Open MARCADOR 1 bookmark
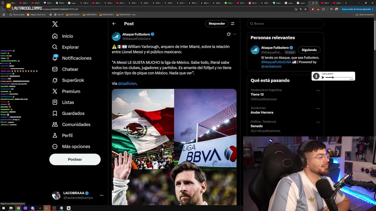This screenshot has width=376, height=211. click(x=73, y=15)
